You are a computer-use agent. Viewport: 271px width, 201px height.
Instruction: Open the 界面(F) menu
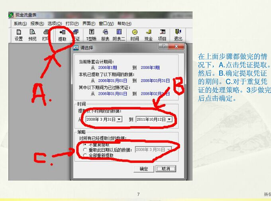coord(89,23)
